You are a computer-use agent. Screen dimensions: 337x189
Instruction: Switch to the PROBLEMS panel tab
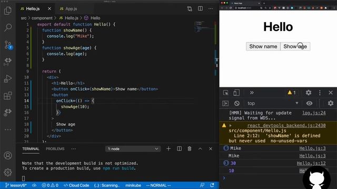pos(55,149)
